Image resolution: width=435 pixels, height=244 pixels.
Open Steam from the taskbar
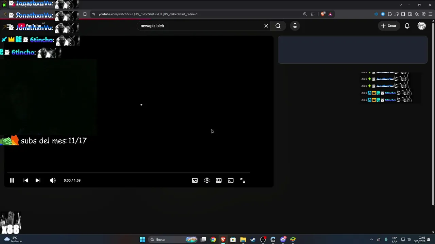253,240
